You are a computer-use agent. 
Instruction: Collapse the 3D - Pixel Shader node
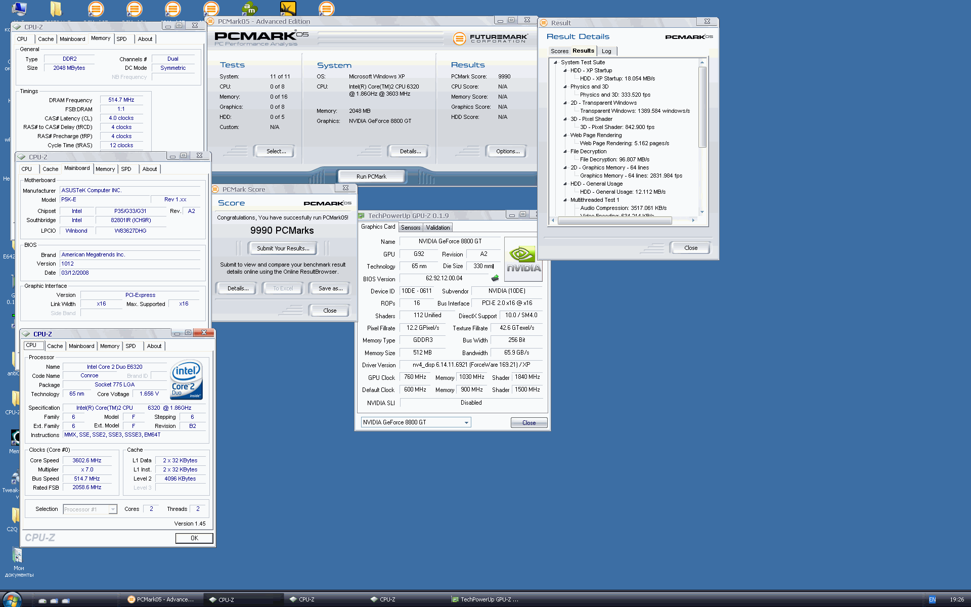tap(565, 119)
